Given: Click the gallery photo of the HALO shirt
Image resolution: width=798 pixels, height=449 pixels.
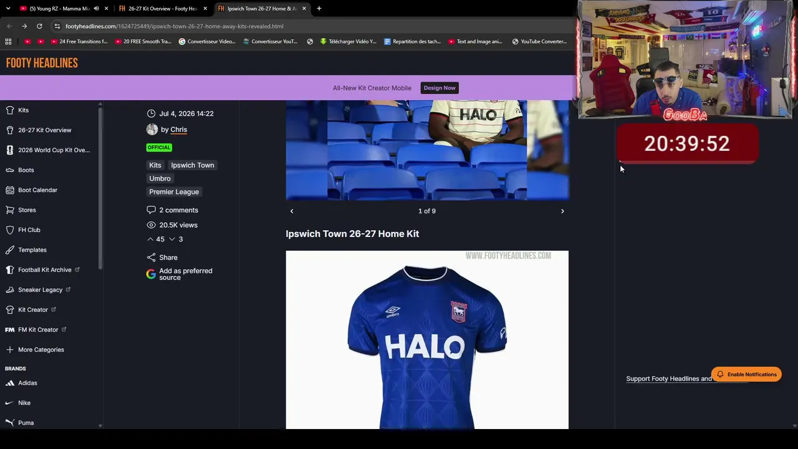Looking at the screenshot, I should coord(427,150).
